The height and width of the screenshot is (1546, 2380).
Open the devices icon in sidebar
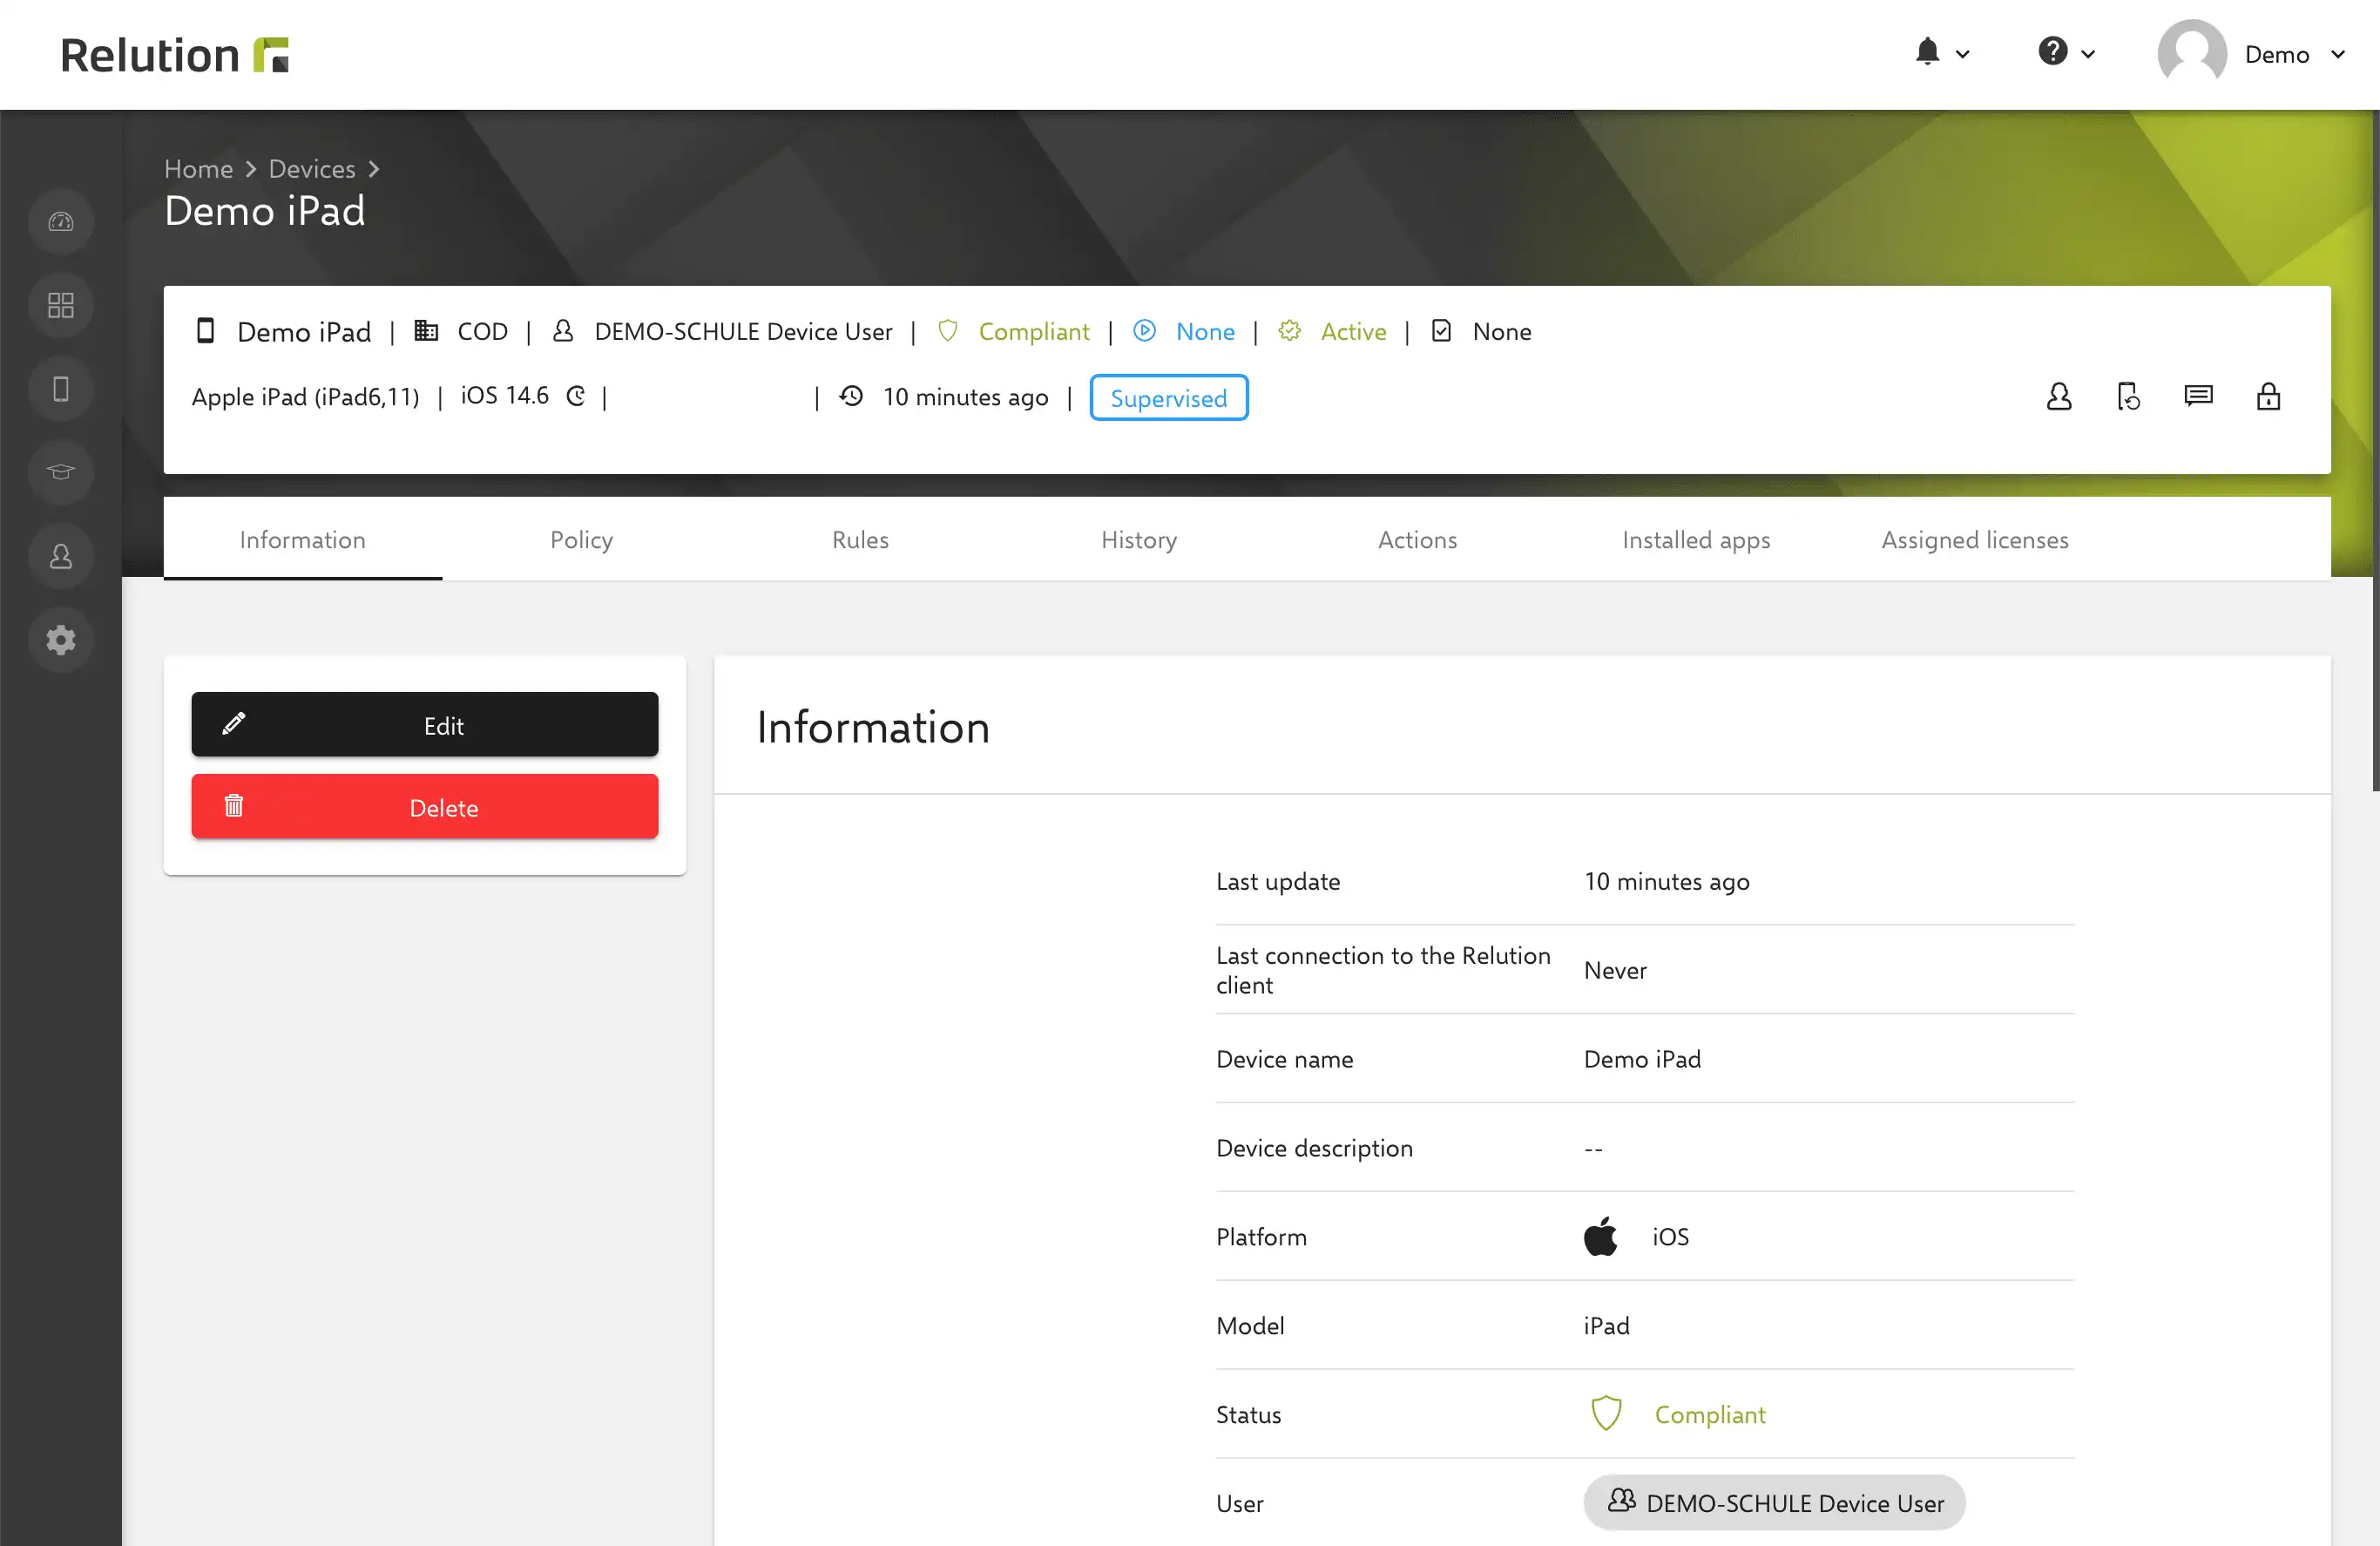[x=61, y=389]
